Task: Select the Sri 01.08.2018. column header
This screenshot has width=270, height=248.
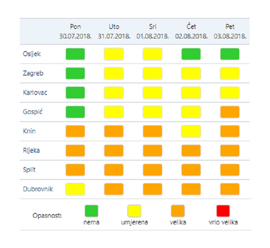Action: 152,31
